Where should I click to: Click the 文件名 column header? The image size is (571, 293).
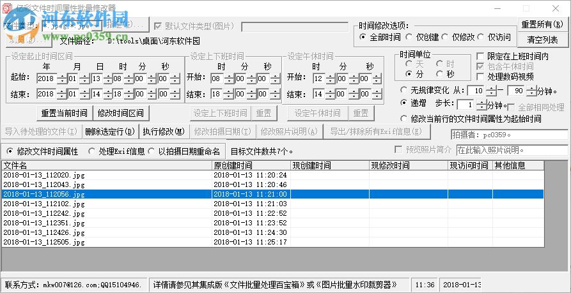[107, 165]
